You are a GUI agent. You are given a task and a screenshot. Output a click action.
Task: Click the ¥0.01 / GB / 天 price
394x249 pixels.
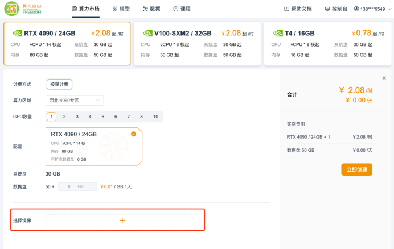pyautogui.click(x=116, y=186)
